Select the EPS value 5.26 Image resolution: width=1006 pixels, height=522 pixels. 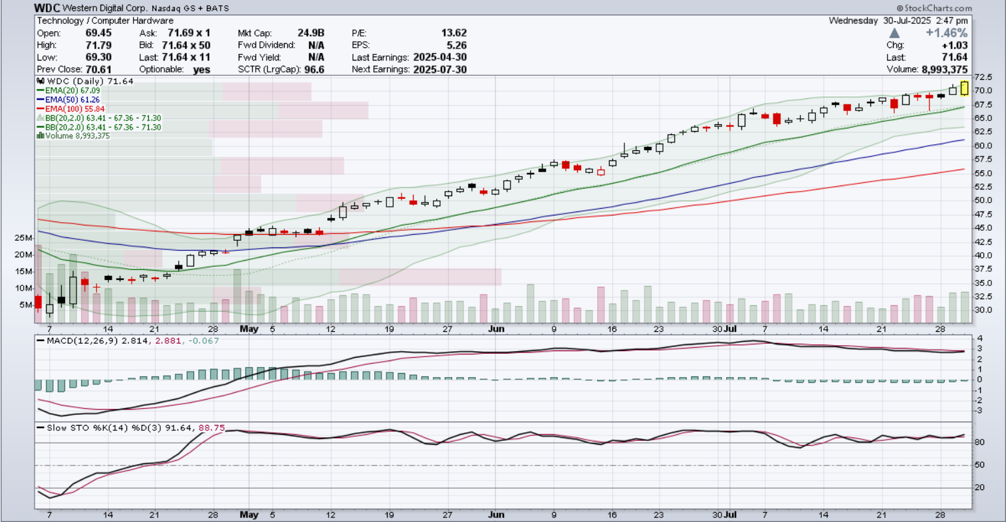pos(457,45)
